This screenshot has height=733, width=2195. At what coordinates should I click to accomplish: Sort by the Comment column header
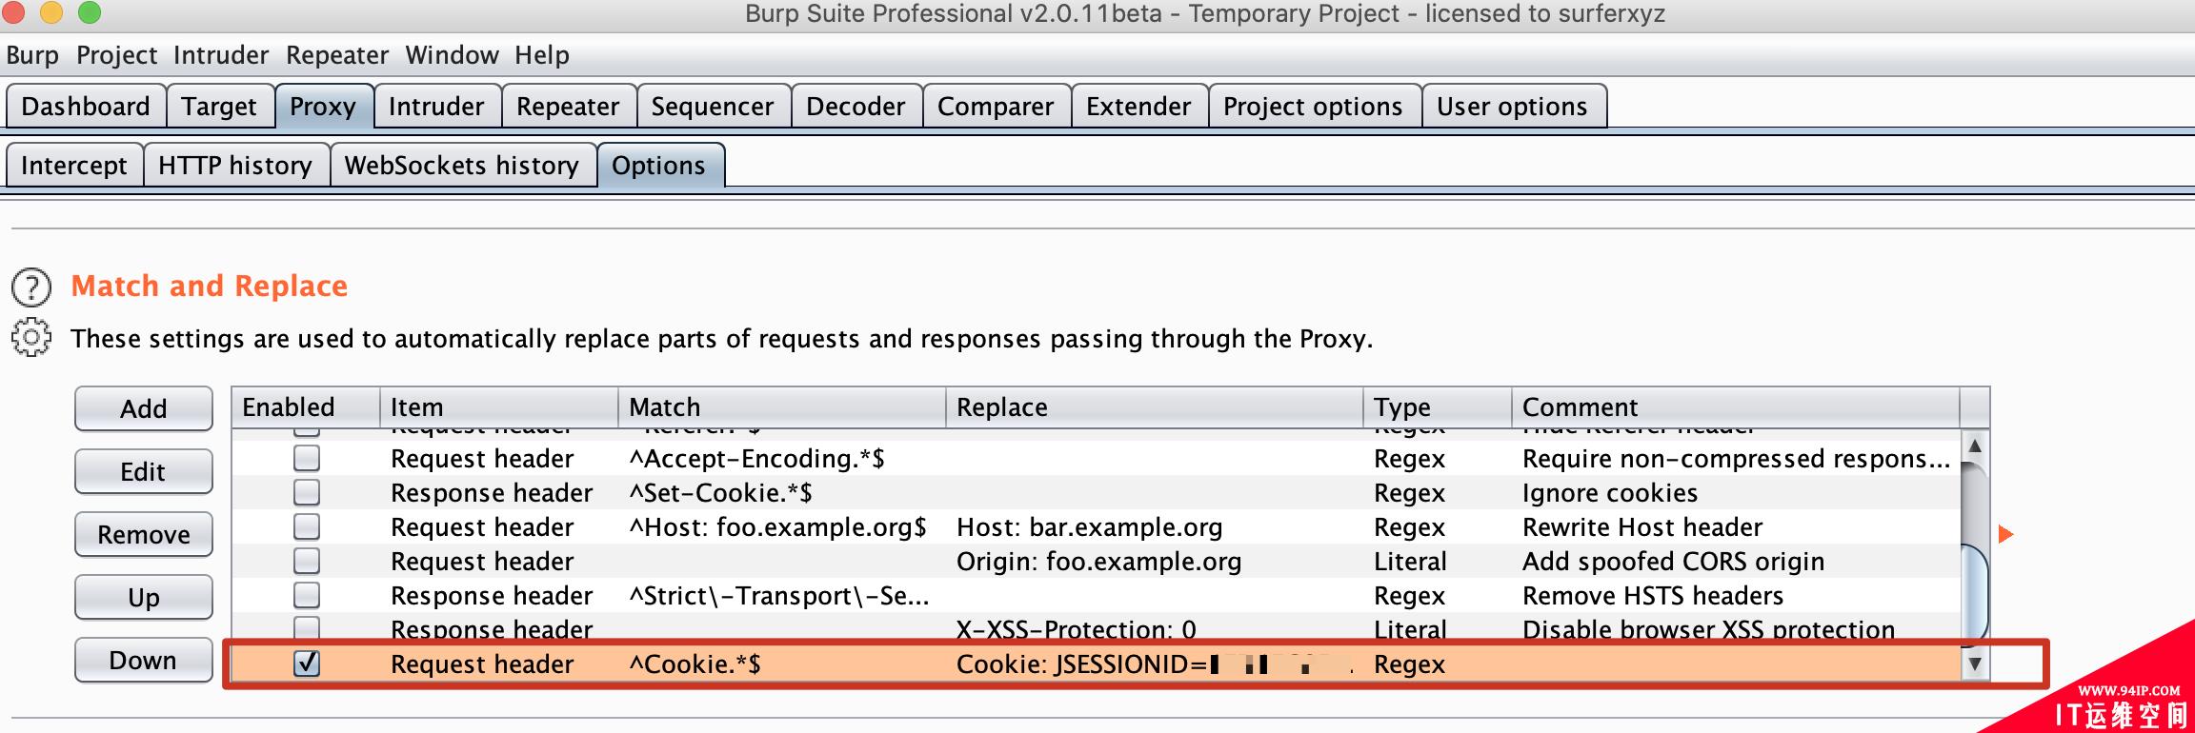pos(1736,407)
